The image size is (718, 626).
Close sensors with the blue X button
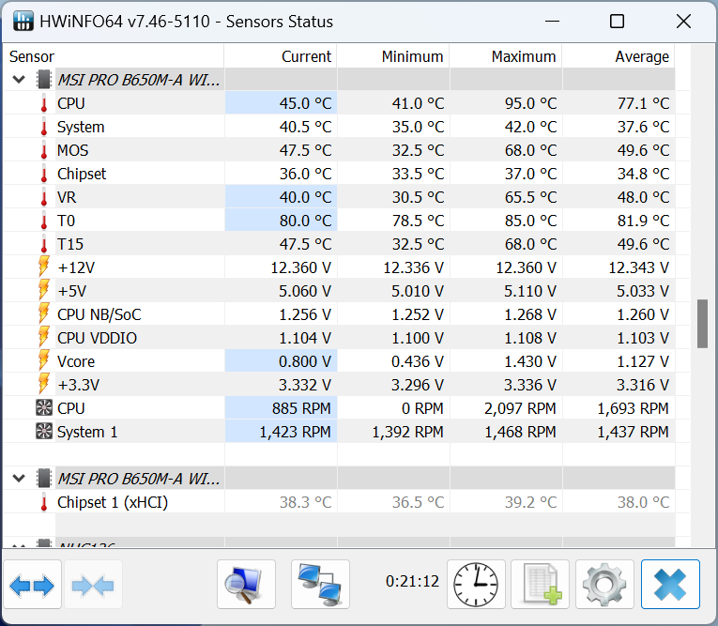[670, 585]
